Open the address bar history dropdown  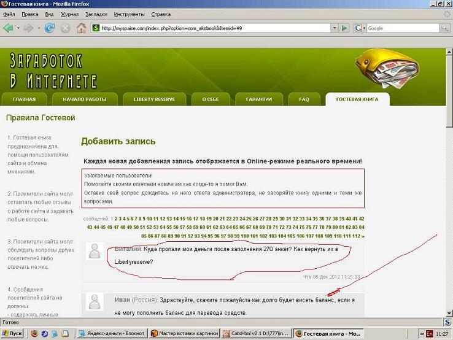(335, 28)
